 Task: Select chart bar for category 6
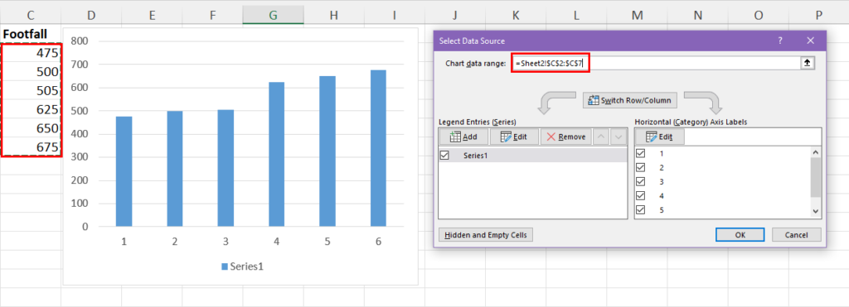click(x=378, y=148)
